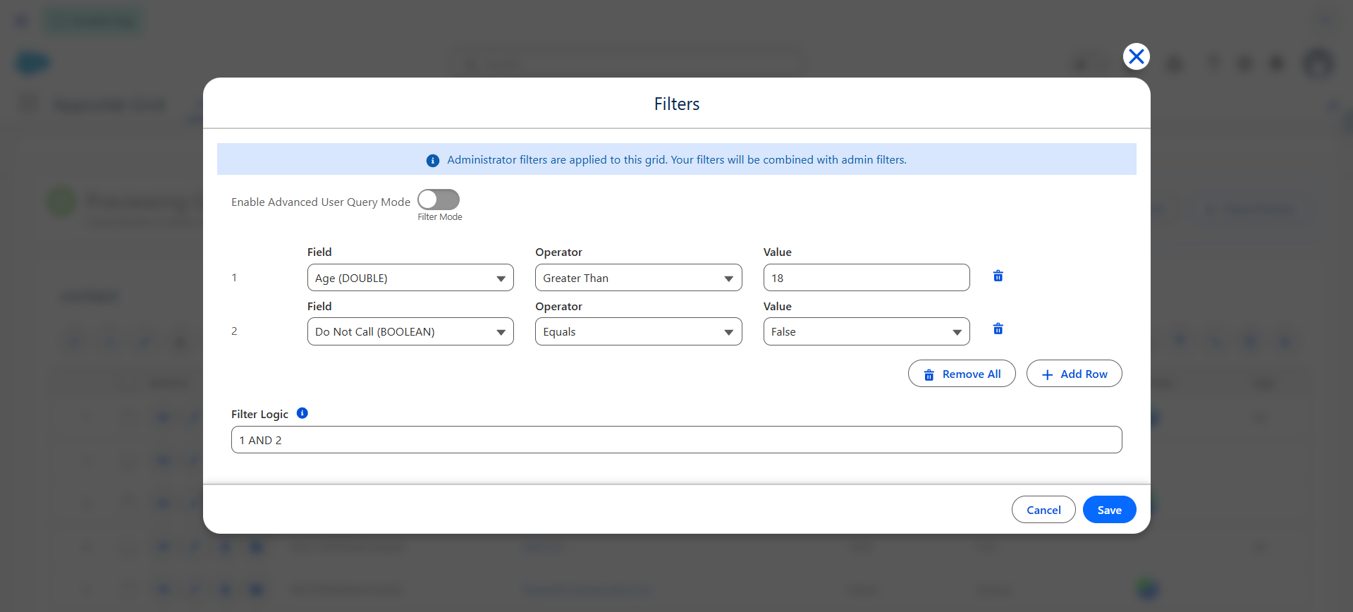Screen dimensions: 1353x612
Task: Open the Greater Than operator dropdown
Action: point(638,278)
